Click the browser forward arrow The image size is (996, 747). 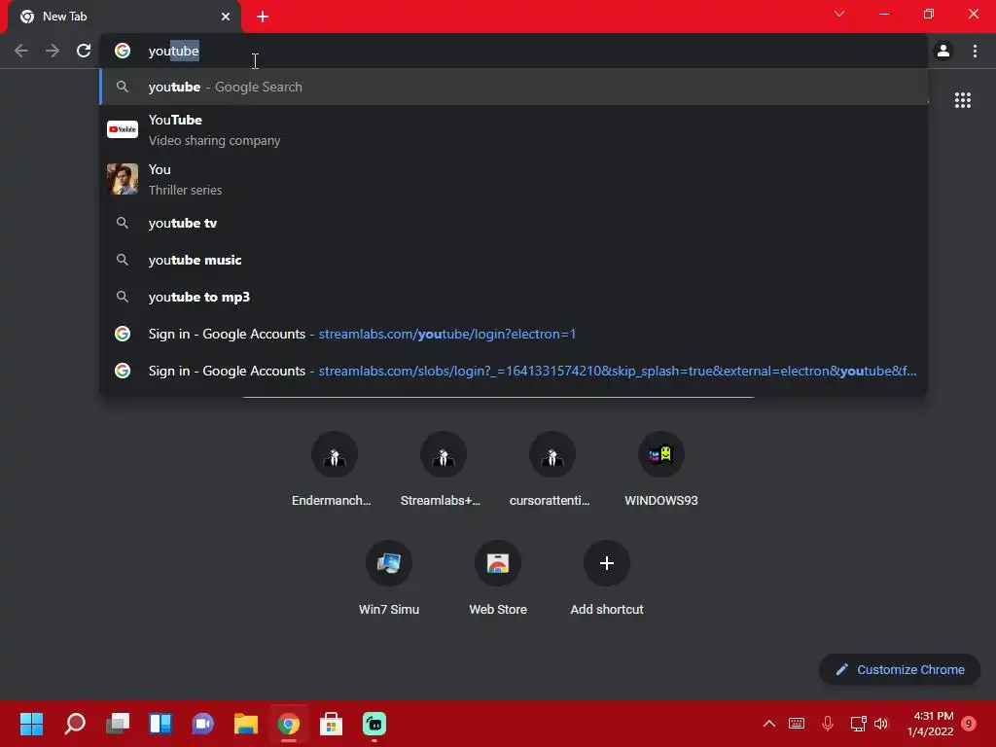point(53,51)
